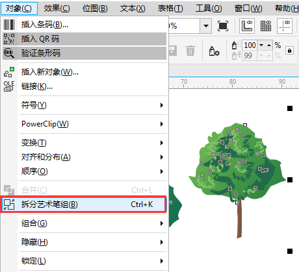Click the spray bottle settings icon
Screen dimensions: 299x272
(214, 51)
